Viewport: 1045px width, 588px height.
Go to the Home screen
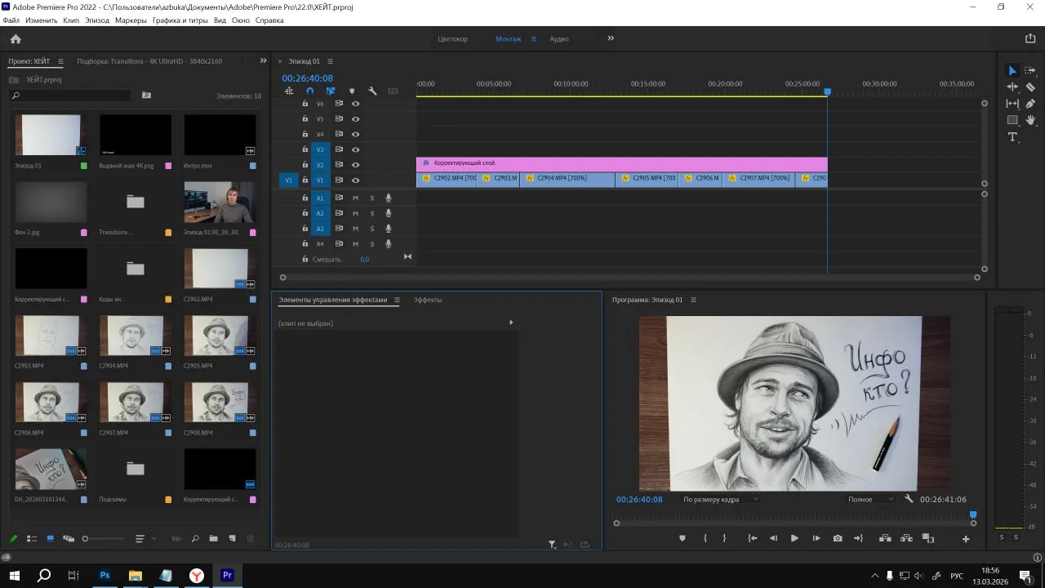tap(16, 38)
